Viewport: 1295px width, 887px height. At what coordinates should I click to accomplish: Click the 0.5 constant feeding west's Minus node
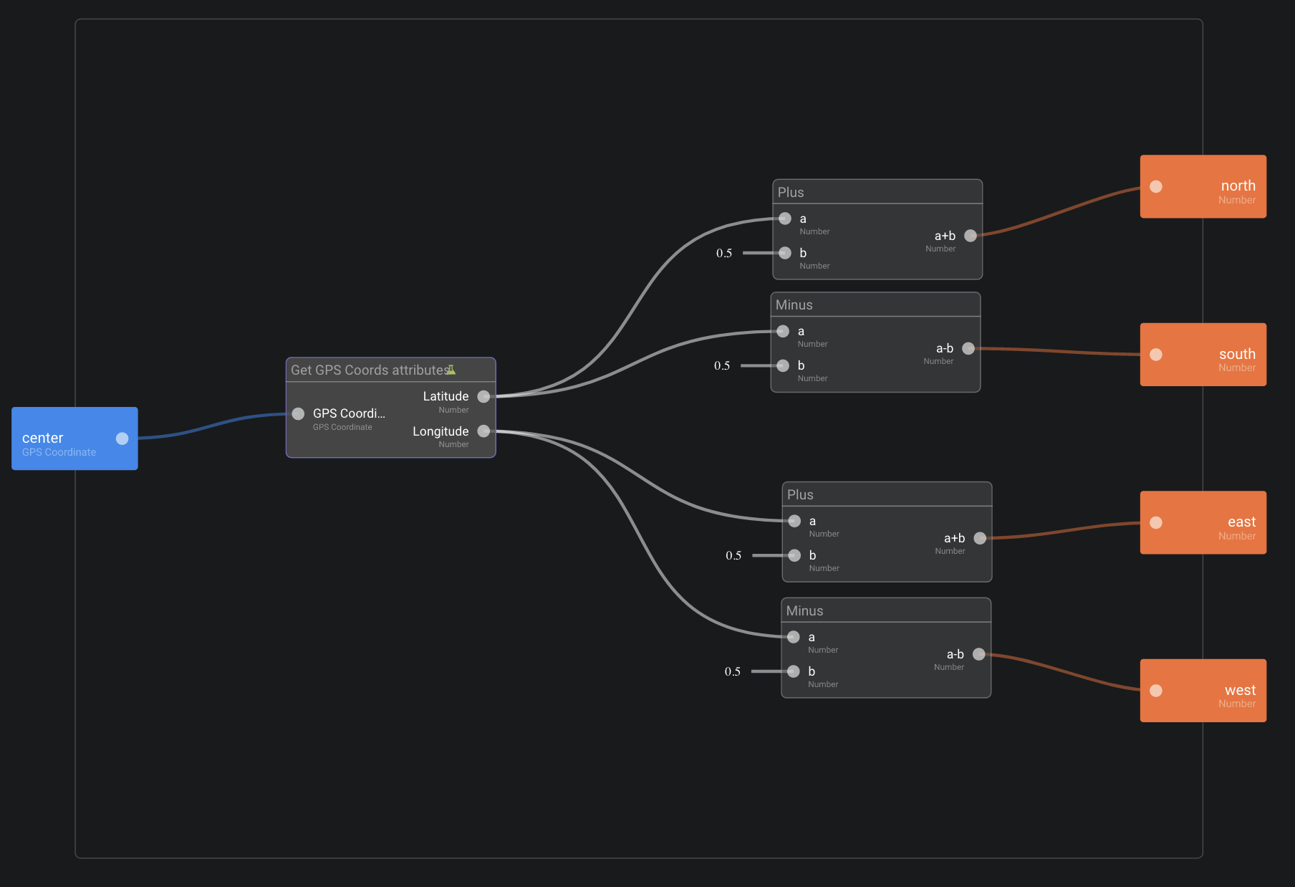coord(732,672)
